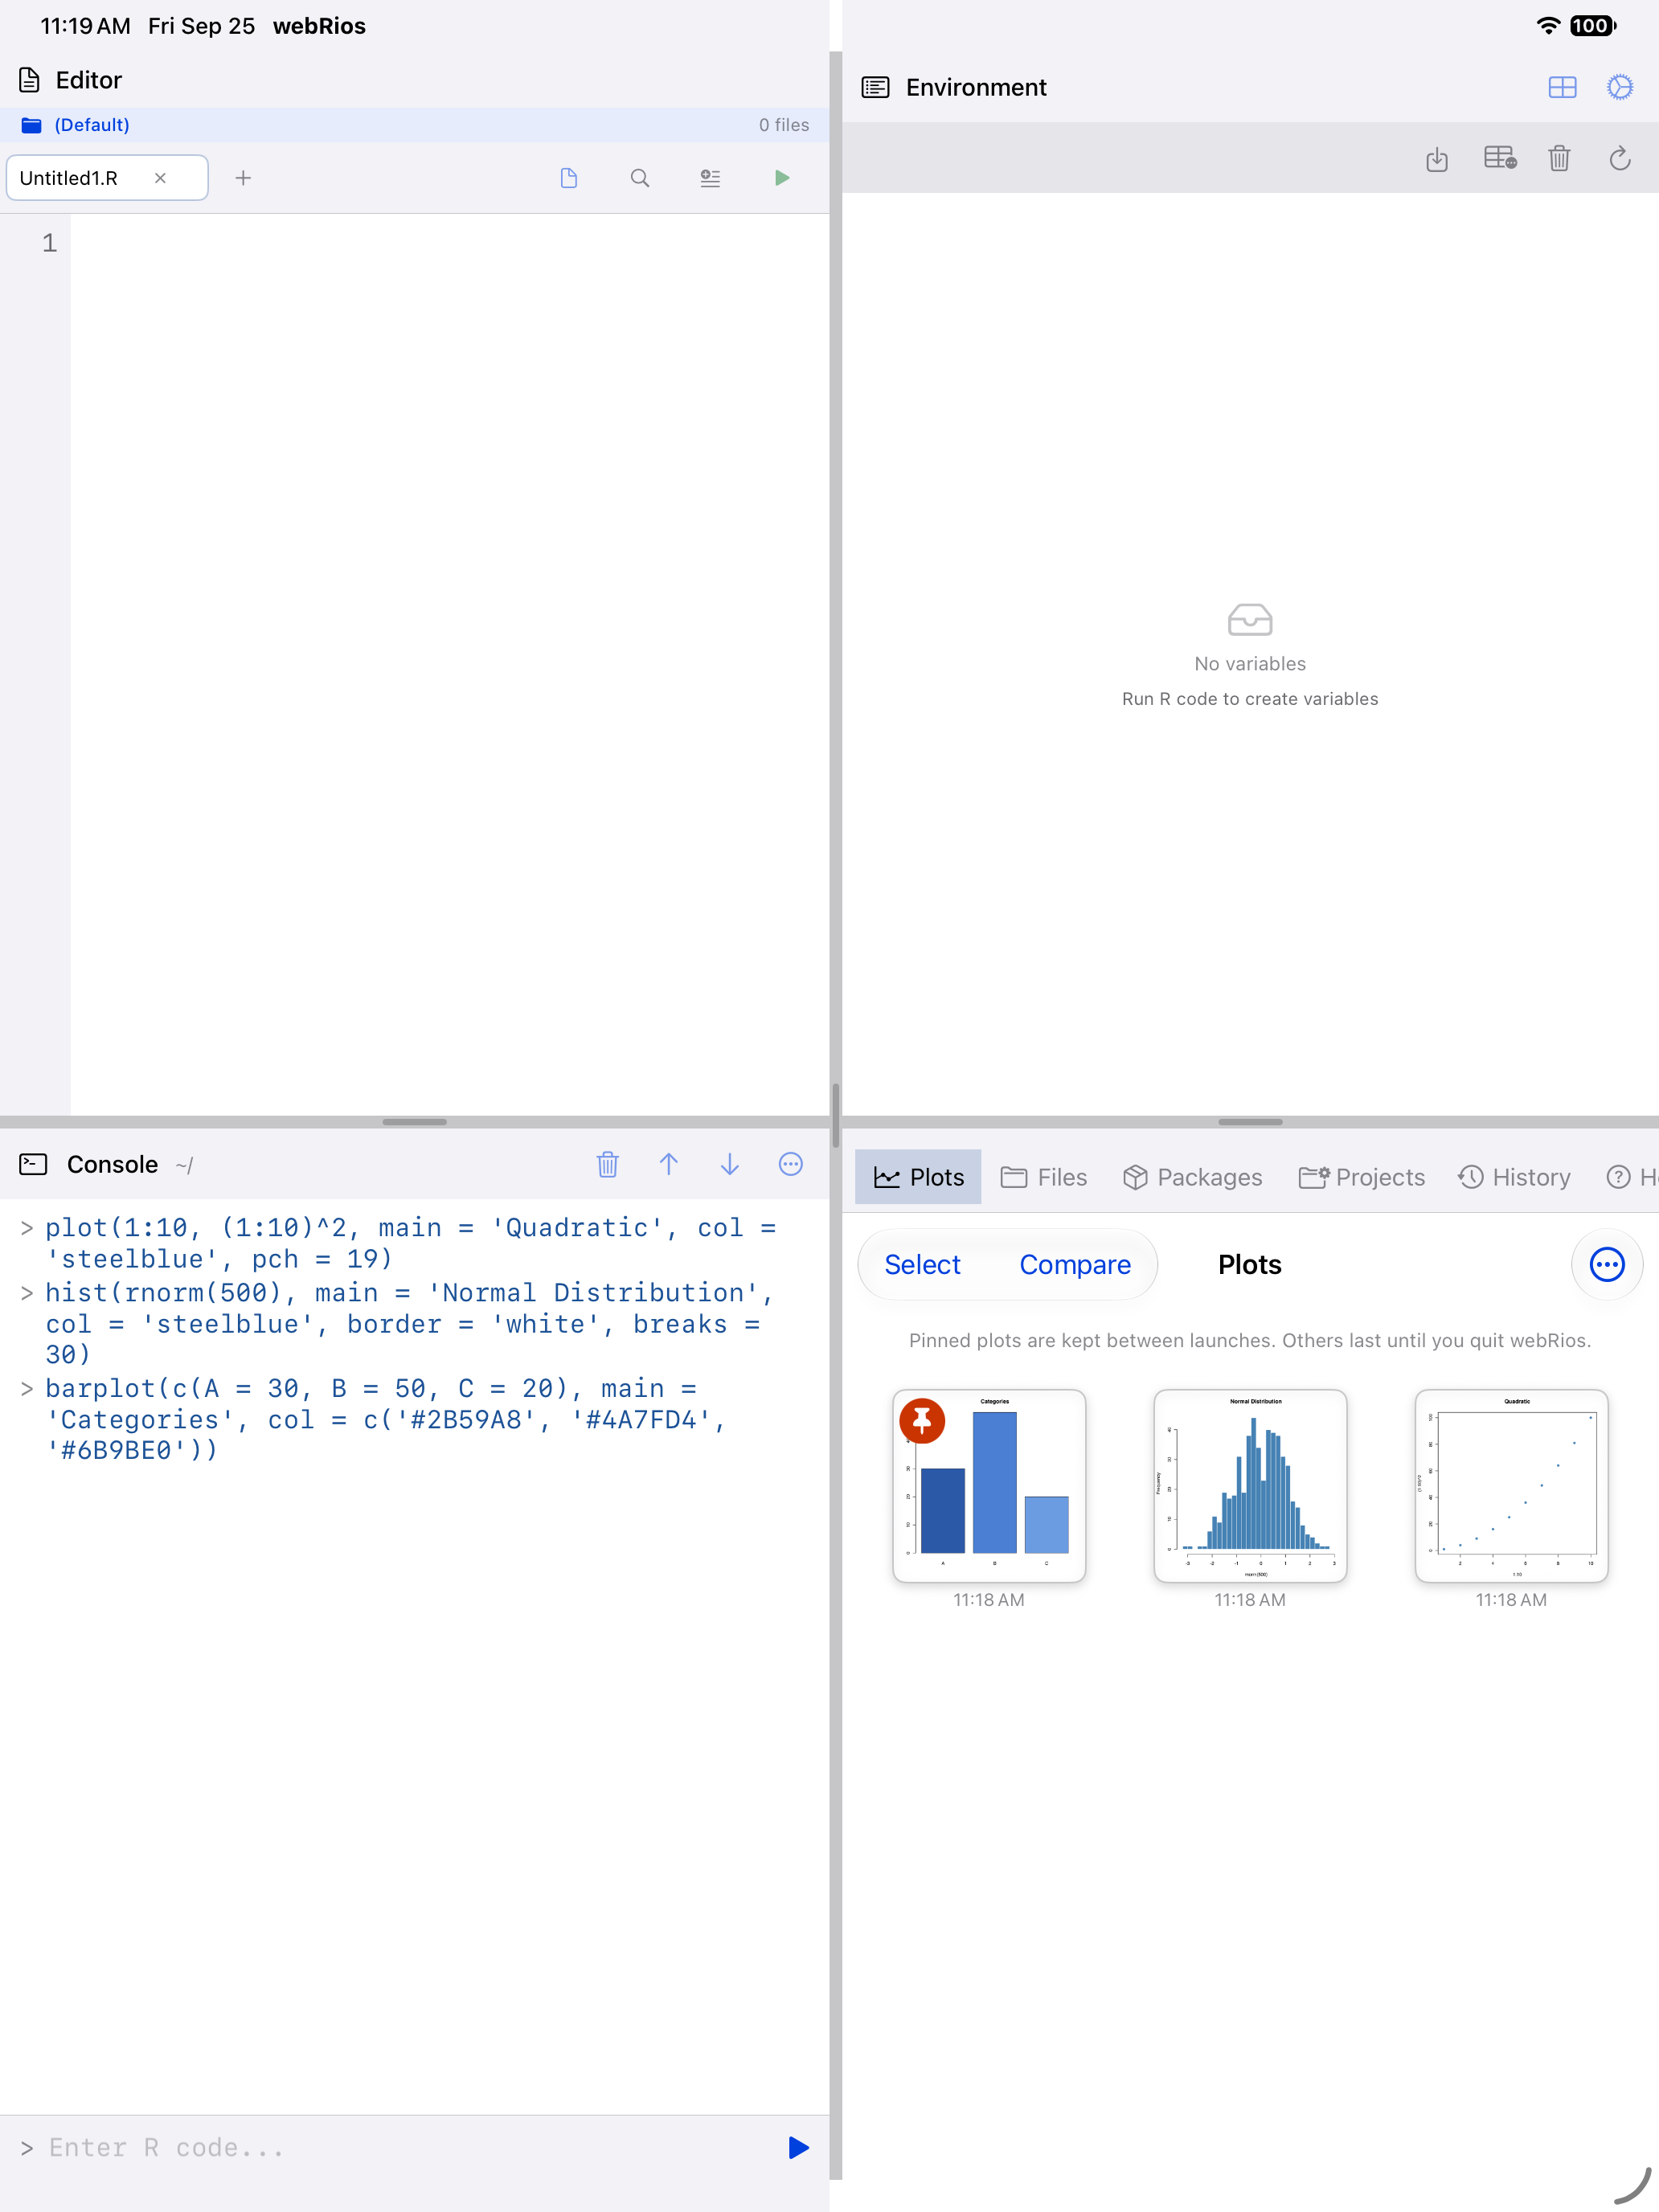Switch to the Projects tab
Screen dimensions: 1659x2212
tap(1361, 1177)
